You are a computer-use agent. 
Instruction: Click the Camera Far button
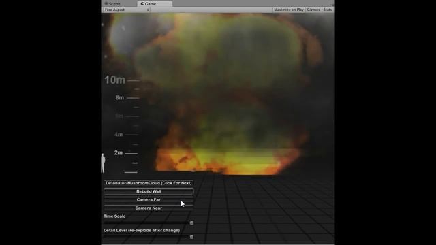149,199
